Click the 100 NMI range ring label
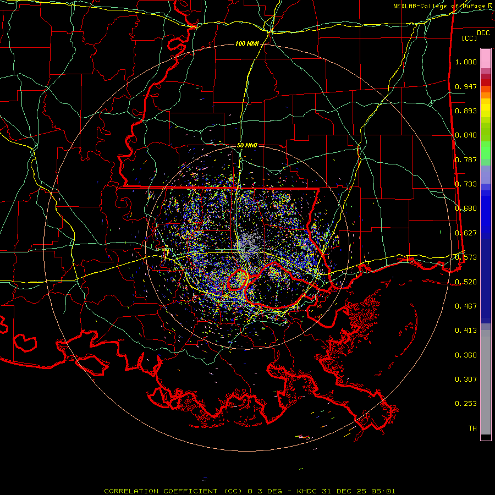The height and width of the screenshot is (495, 495). (247, 43)
